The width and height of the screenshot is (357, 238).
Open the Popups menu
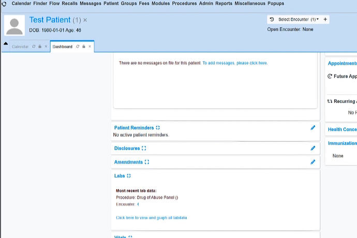tap(276, 4)
